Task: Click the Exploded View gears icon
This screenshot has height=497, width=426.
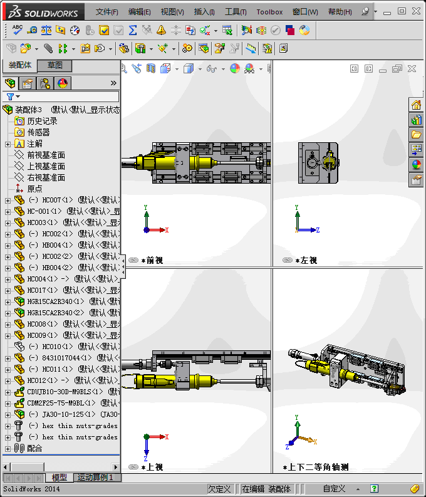Action: [187, 48]
